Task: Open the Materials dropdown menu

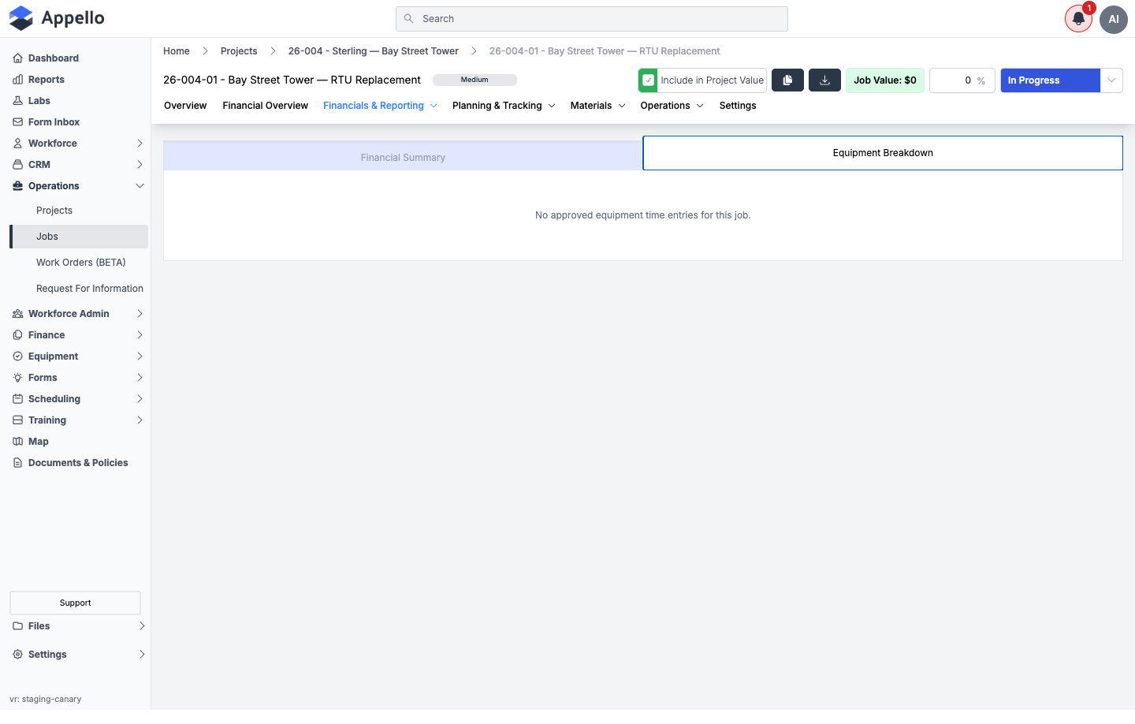Action: click(x=597, y=106)
